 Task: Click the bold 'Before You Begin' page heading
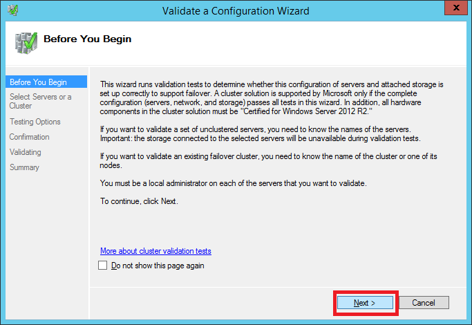point(87,39)
